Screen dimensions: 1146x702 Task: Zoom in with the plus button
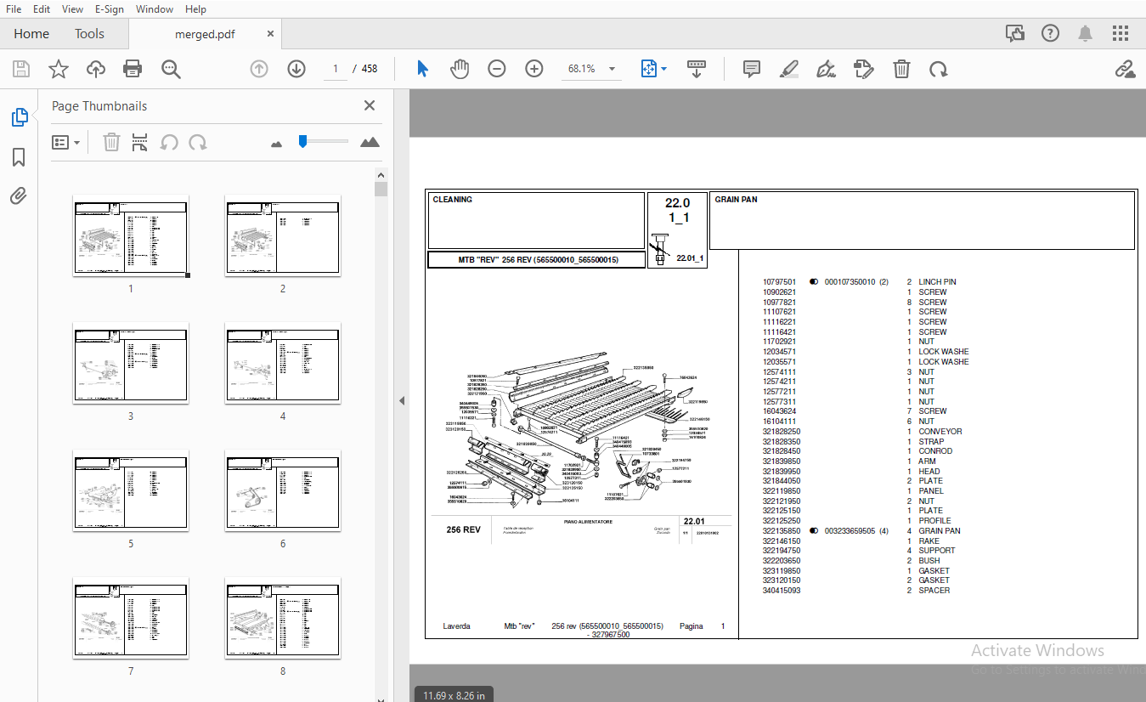pos(534,69)
